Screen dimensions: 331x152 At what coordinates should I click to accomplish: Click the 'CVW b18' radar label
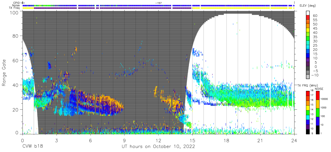[x=33, y=146]
